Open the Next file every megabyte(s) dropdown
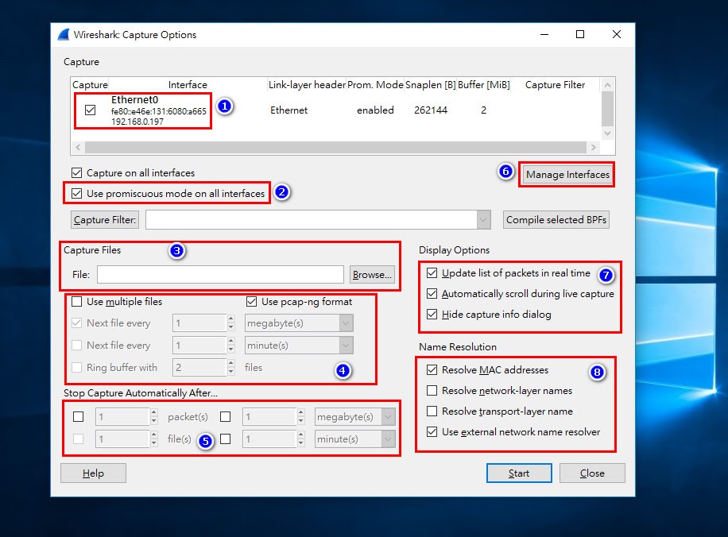Viewport: 728px width, 537px height. (346, 323)
